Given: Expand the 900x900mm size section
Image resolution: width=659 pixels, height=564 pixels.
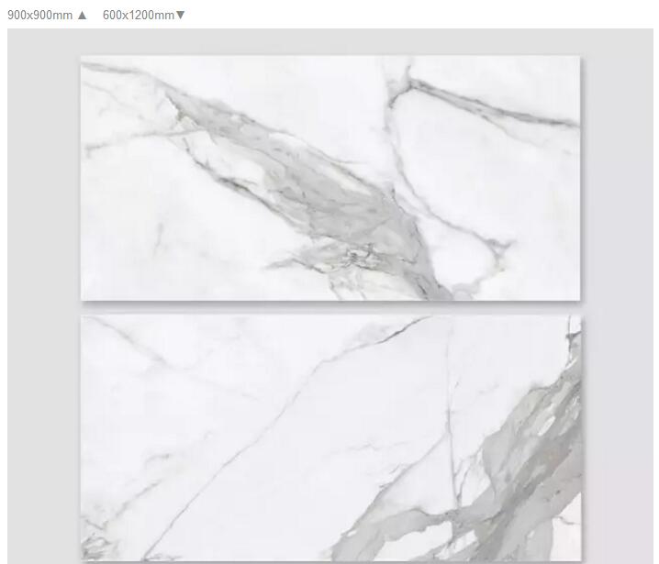Looking at the screenshot, I should tap(48, 15).
